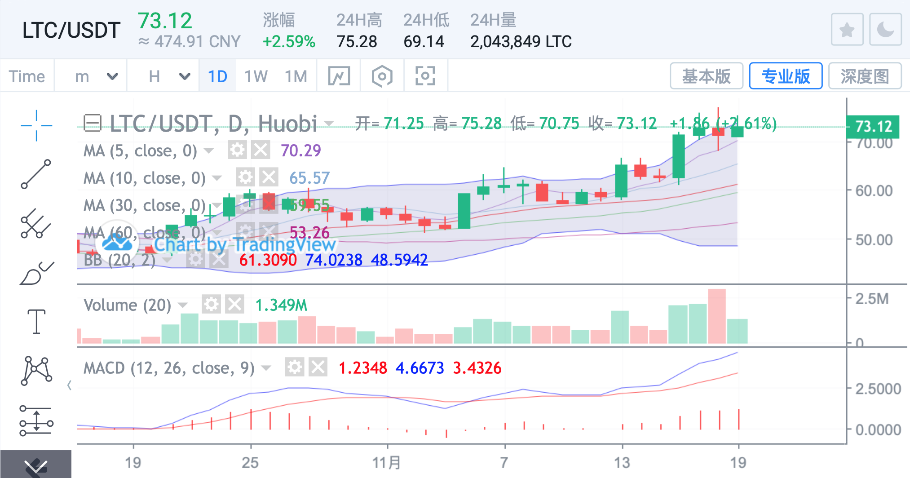Collapse the drawing toolbar with left chevron
This screenshot has height=478, width=910.
coord(69,385)
